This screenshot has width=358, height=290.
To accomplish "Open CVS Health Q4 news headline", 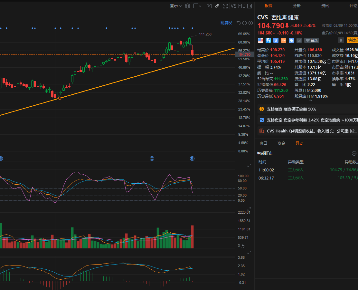I will click(308, 131).
